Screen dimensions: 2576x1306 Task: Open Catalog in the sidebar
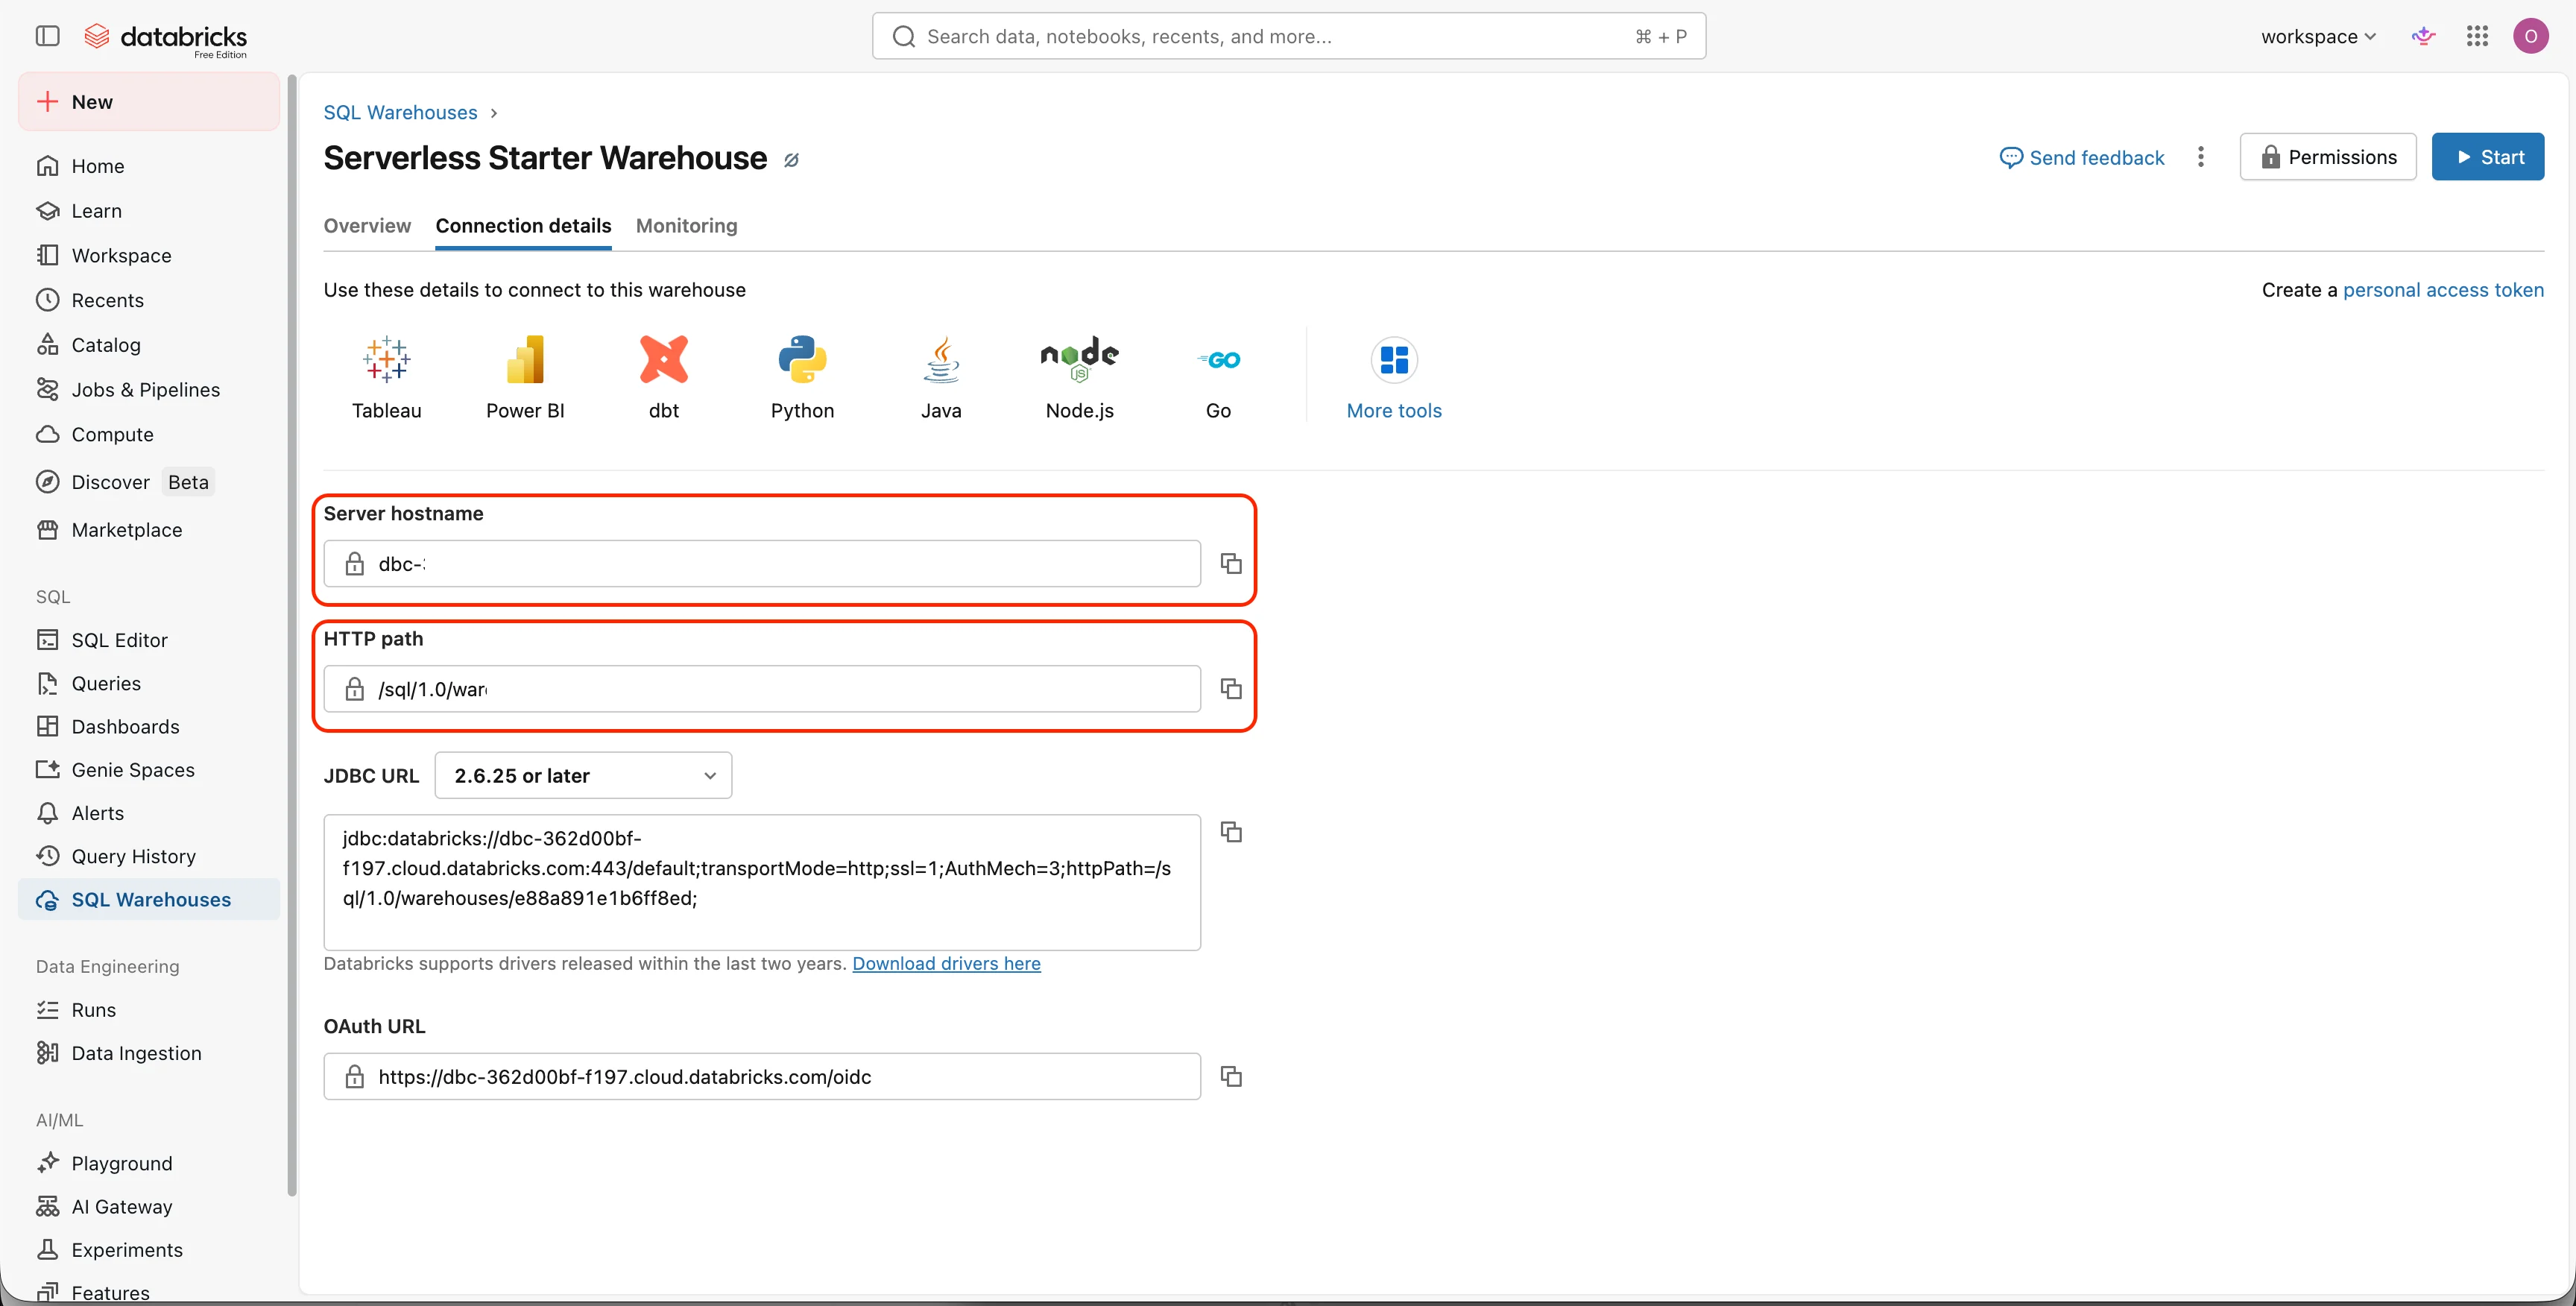click(x=148, y=345)
